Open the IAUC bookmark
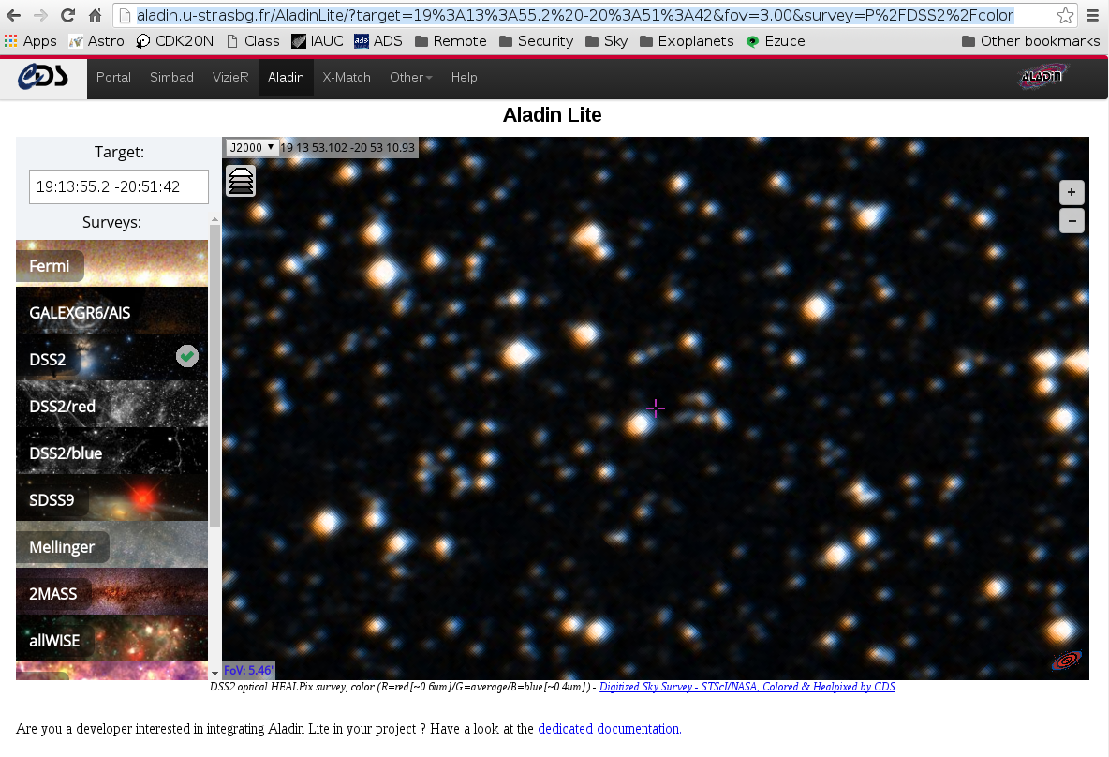Image resolution: width=1109 pixels, height=757 pixels. click(x=318, y=41)
